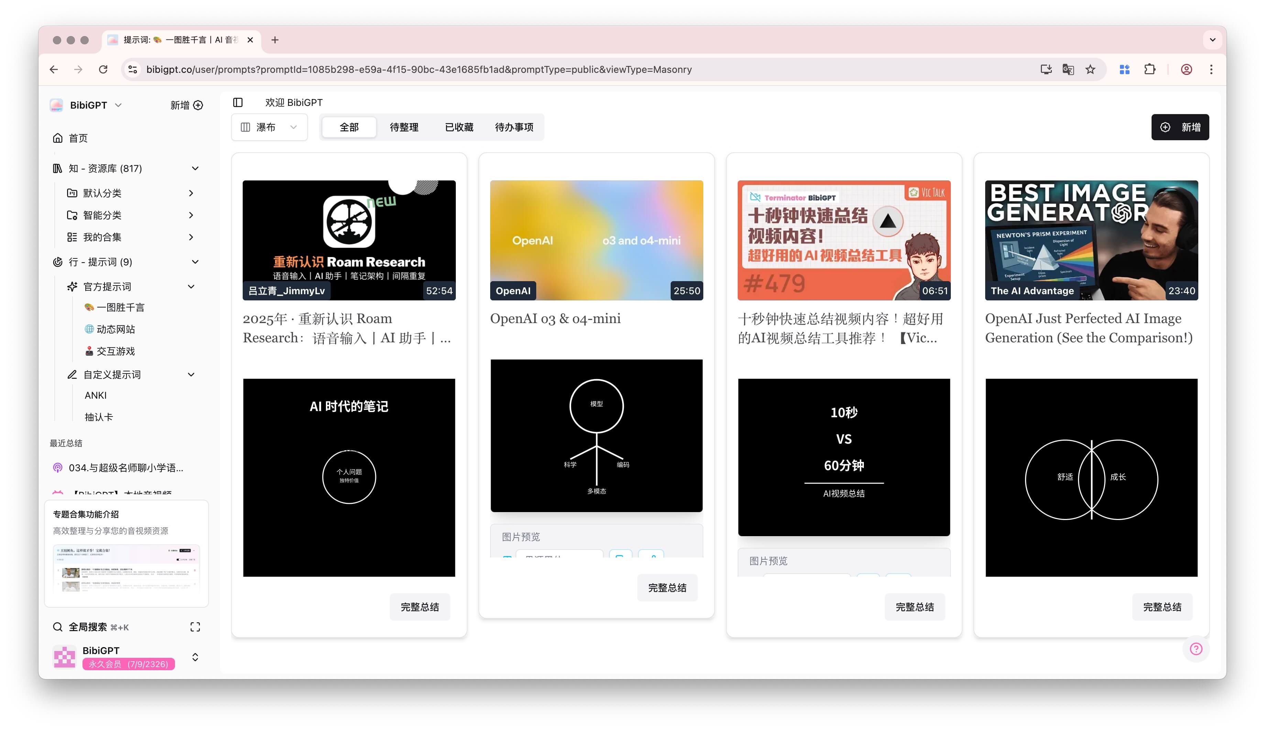The height and width of the screenshot is (730, 1265).
Task: Click the 新增 plus icon in sidebar
Action: click(x=198, y=105)
